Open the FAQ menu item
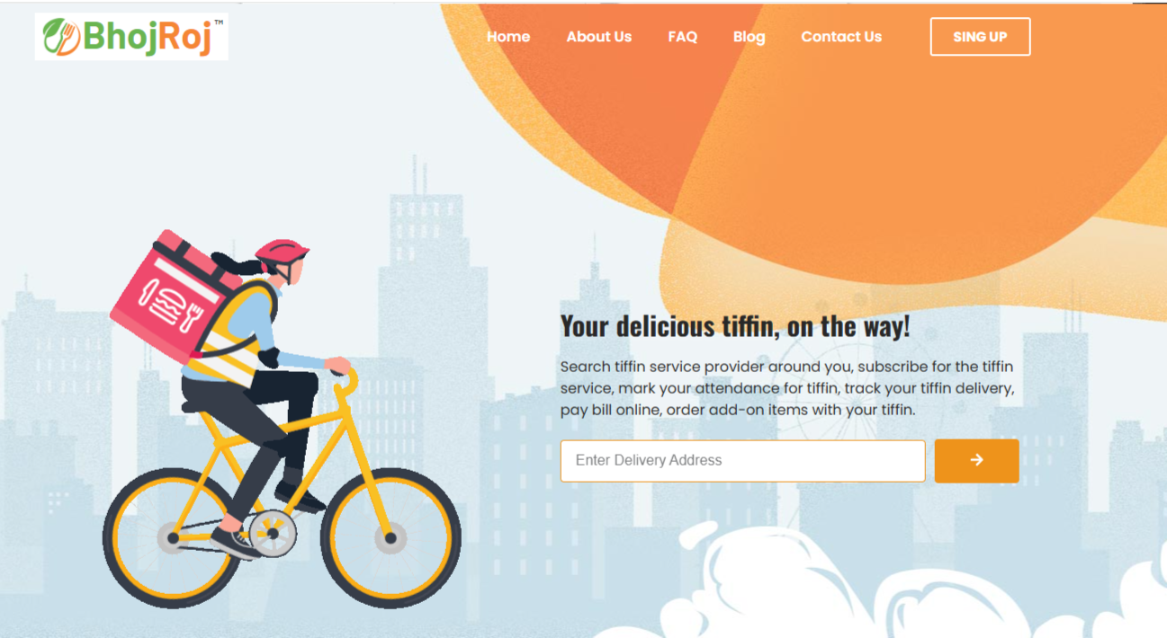The width and height of the screenshot is (1167, 638). [x=683, y=37]
